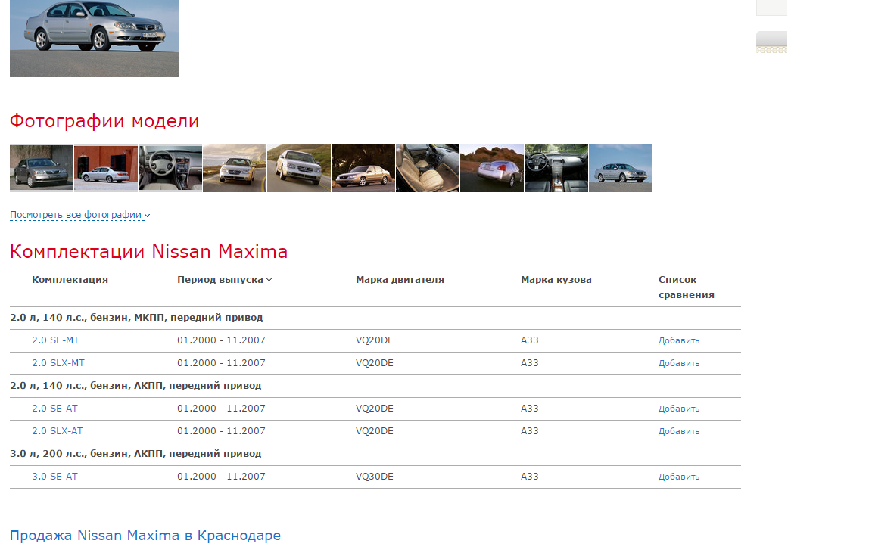This screenshot has height=550, width=872.
Task: Add 2.0 SLX-AT to comparison list
Action: (678, 432)
